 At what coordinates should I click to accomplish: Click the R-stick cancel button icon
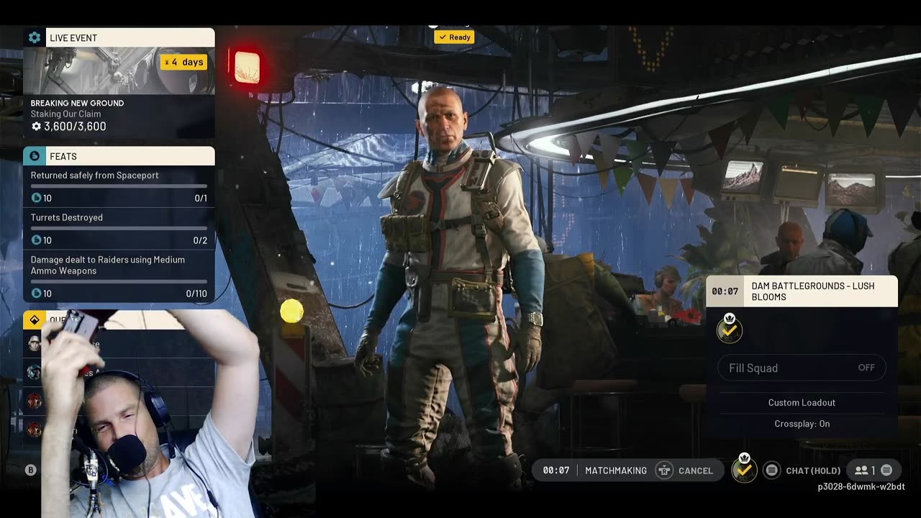click(664, 471)
